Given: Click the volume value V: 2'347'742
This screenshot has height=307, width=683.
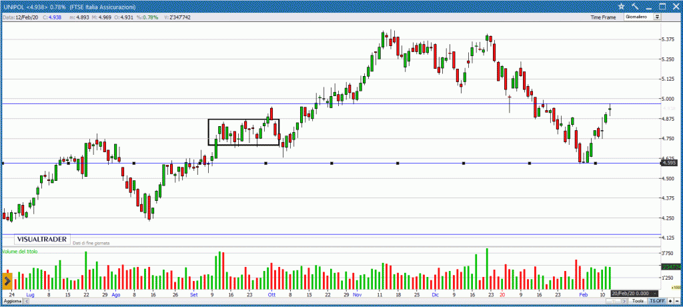Looking at the screenshot, I should tap(177, 17).
